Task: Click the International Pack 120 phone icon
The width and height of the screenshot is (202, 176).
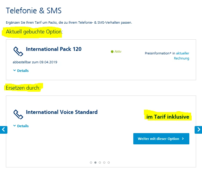Action: [18, 51]
